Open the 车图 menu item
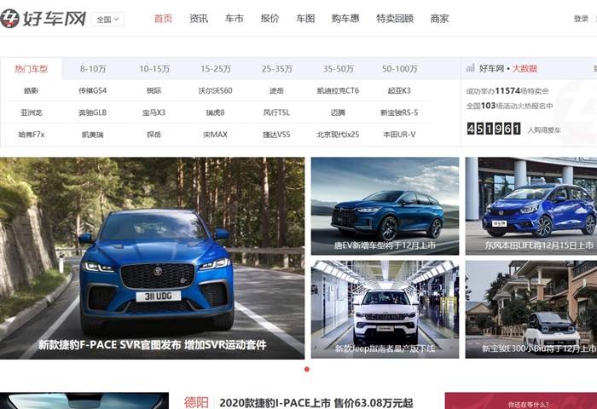The height and width of the screenshot is (409, 597). 305,18
